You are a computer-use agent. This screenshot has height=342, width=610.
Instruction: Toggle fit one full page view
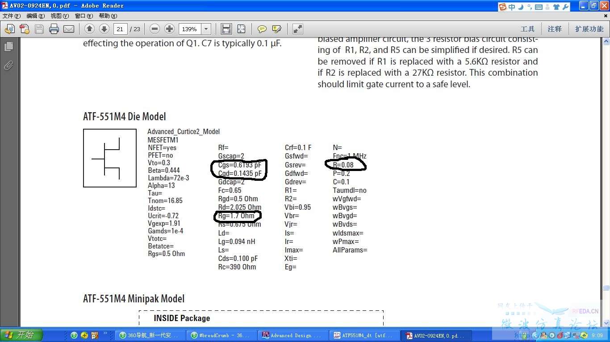[241, 29]
